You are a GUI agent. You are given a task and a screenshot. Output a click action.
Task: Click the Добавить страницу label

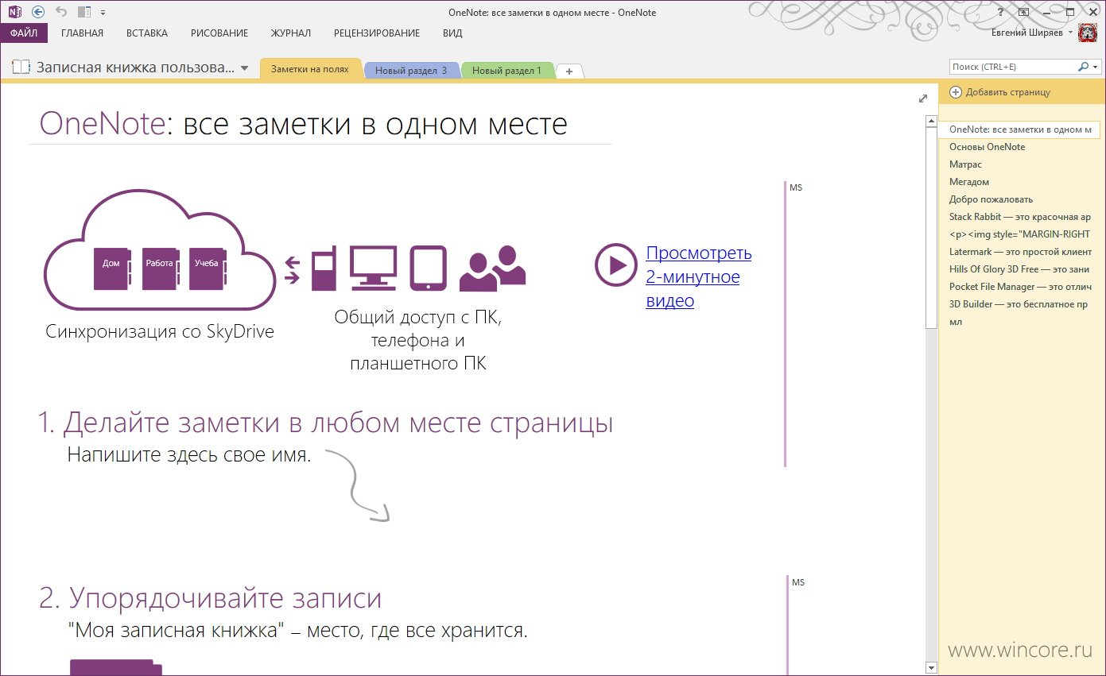pos(1007,92)
